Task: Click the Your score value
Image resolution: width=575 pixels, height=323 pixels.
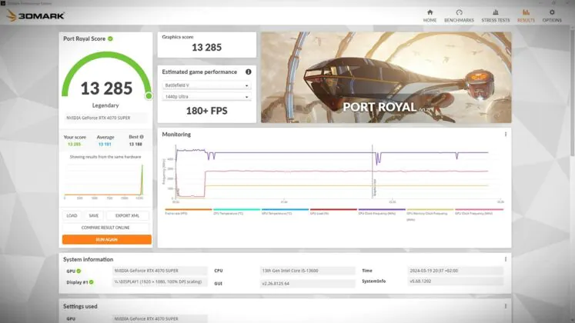Action: point(74,145)
